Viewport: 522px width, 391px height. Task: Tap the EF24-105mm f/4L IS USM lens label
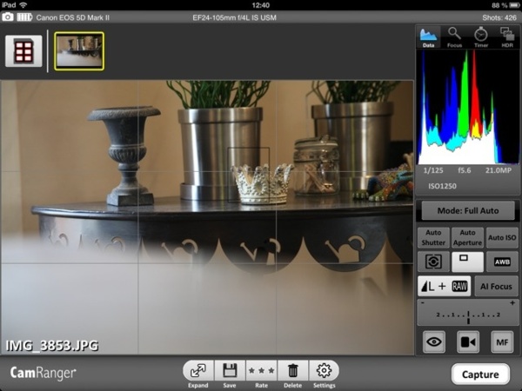(x=234, y=17)
